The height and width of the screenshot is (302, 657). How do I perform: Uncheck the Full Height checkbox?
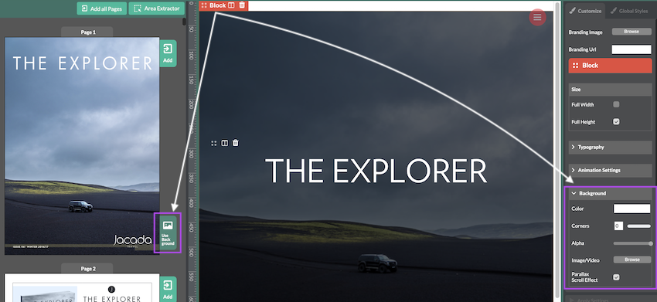616,121
